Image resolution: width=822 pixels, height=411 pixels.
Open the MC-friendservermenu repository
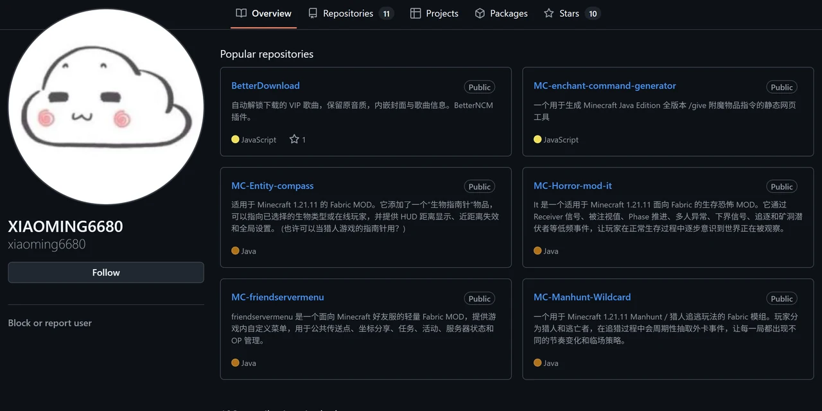click(277, 297)
